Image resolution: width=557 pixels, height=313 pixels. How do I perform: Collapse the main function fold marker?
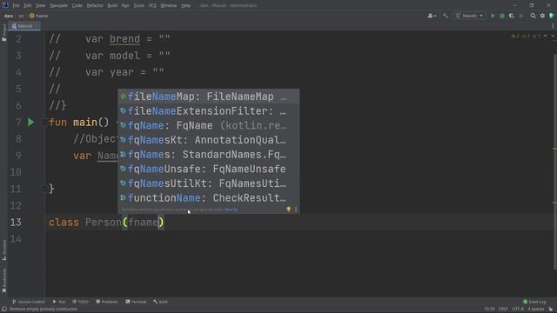44,123
